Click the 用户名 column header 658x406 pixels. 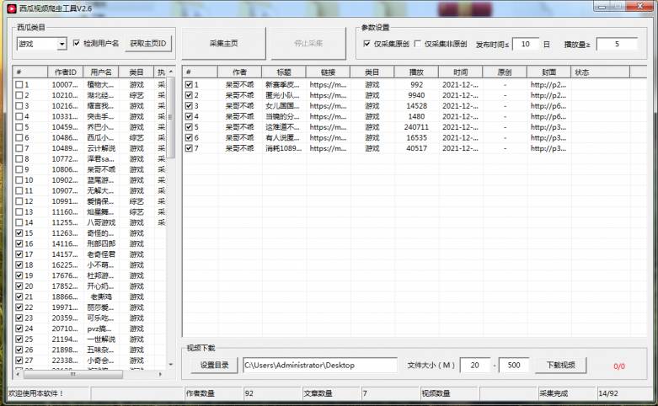coord(101,72)
